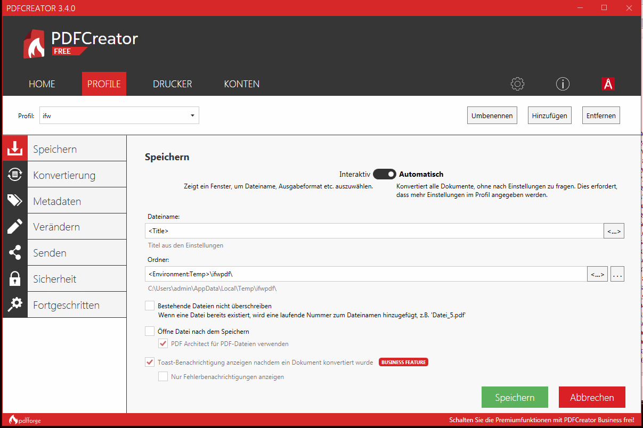The image size is (643, 428).
Task: Click the Sicherheit padlock icon
Action: coord(15,279)
